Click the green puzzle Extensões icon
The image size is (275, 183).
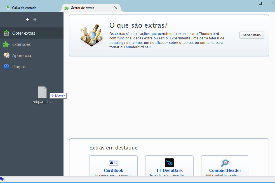click(x=6, y=44)
